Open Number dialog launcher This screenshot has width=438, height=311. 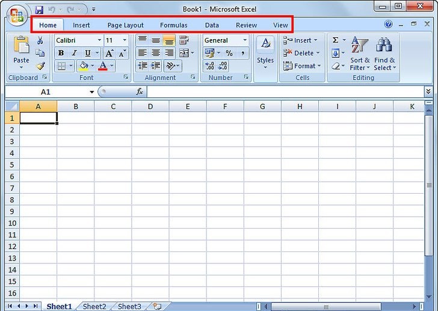(246, 77)
